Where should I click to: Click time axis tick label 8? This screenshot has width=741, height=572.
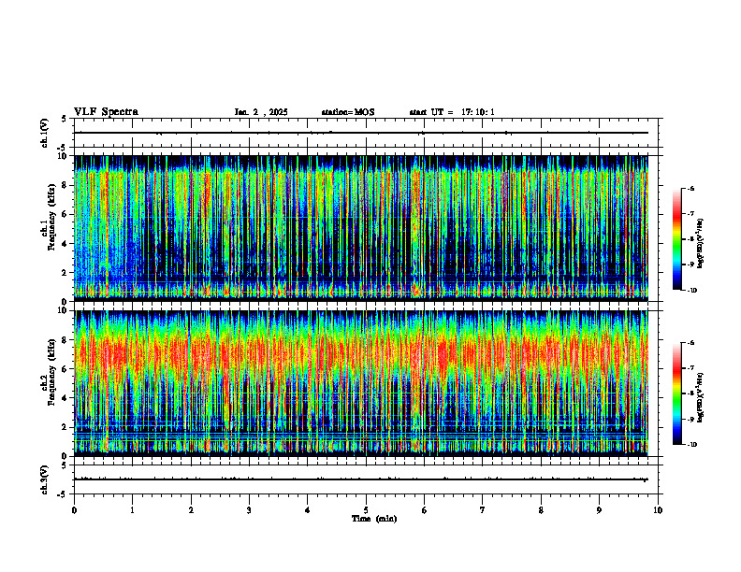pos(541,510)
